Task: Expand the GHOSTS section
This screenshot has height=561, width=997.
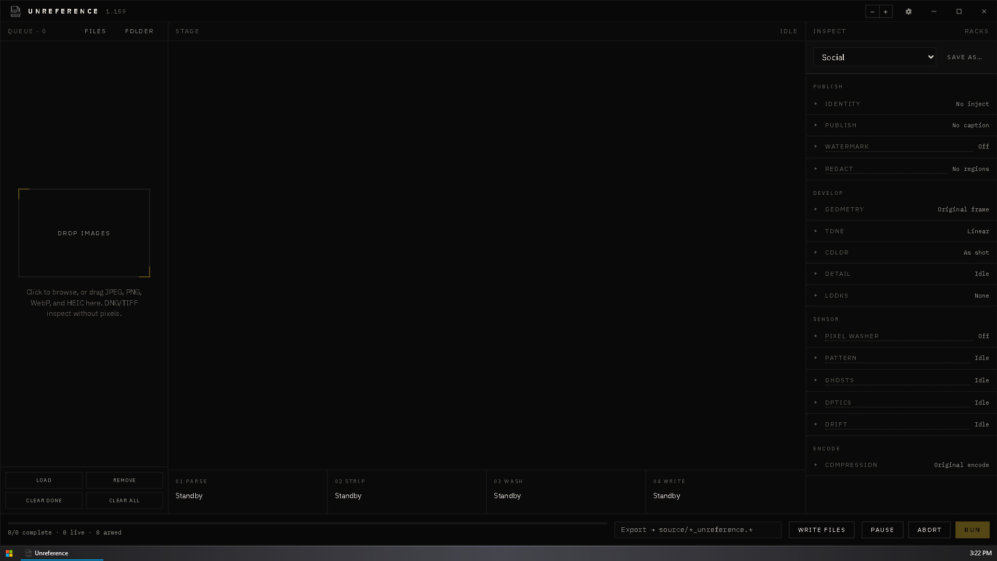Action: [x=901, y=380]
